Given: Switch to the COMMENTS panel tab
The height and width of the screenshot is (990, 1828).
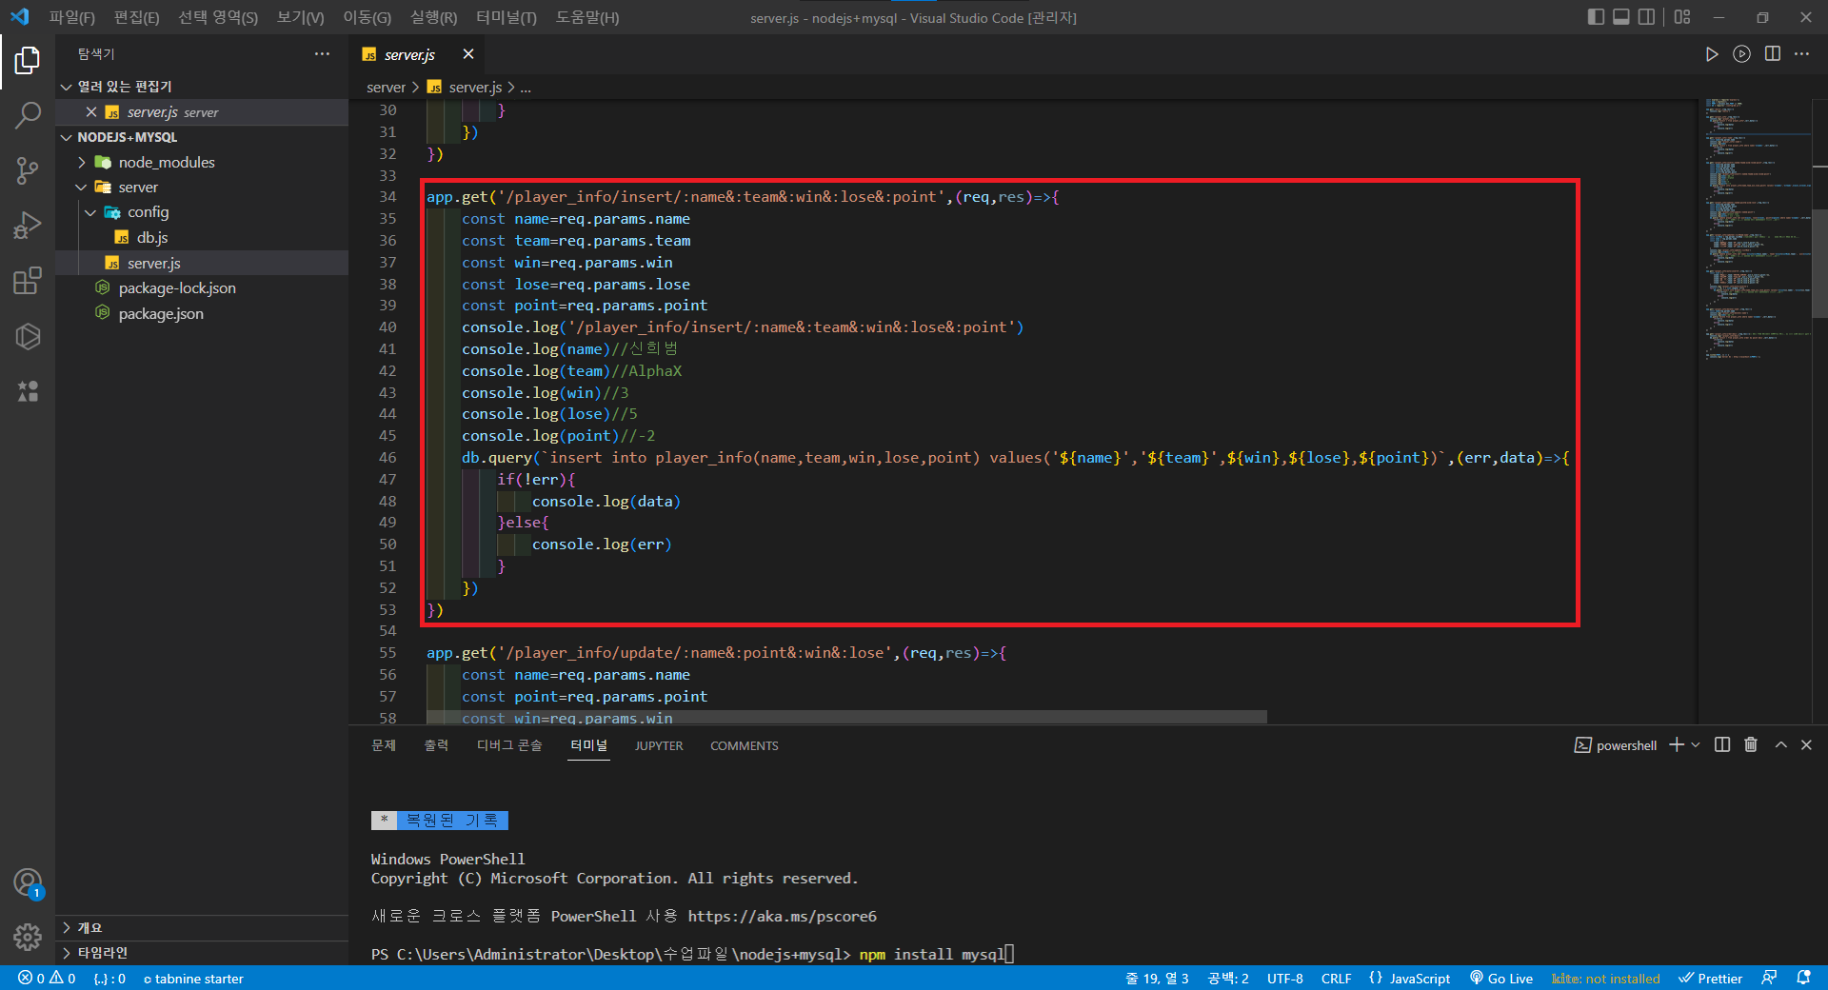Looking at the screenshot, I should pyautogui.click(x=745, y=745).
